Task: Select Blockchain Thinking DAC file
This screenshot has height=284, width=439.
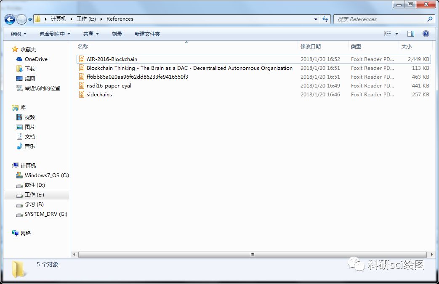Action: coord(253,68)
